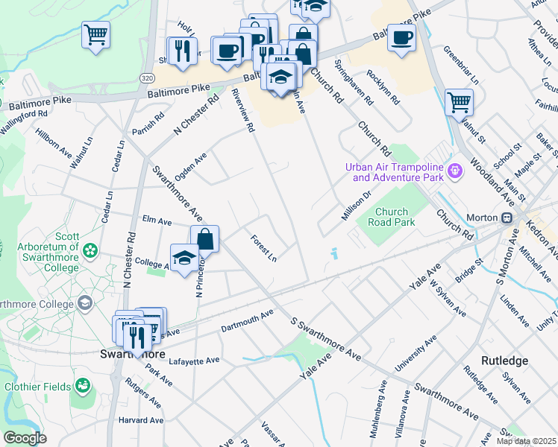Select the Millison Dr street label
The image size is (558, 447).
357,206
